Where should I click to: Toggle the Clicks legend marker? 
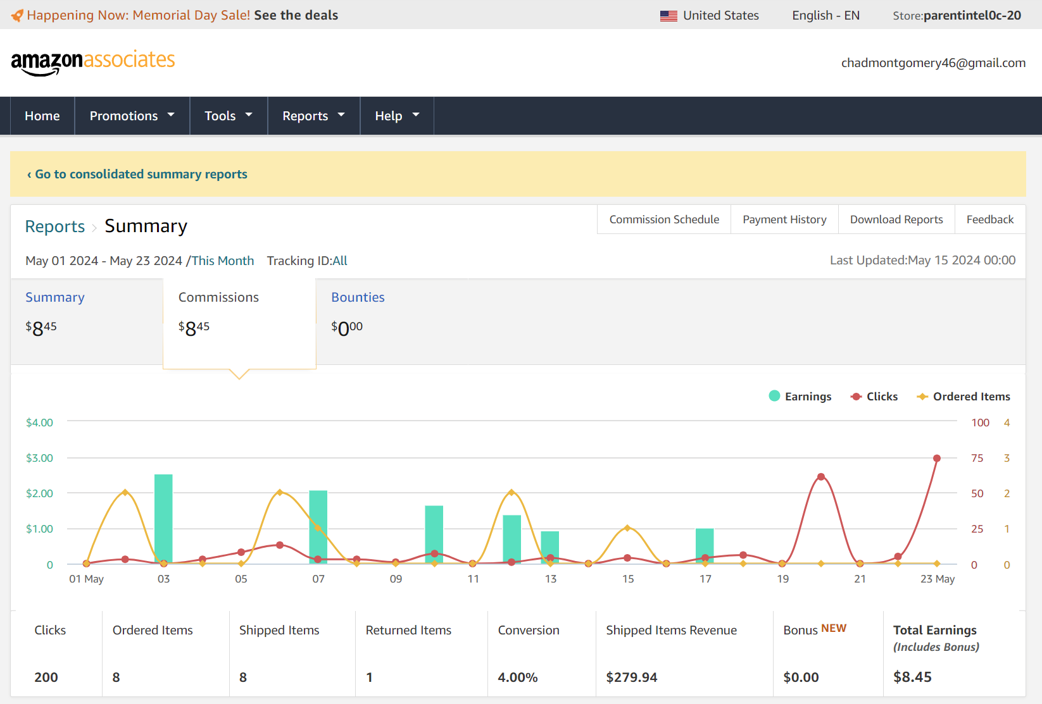point(857,397)
